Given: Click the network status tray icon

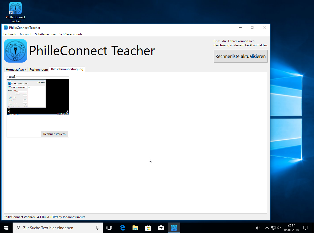Looking at the screenshot, I should pyautogui.click(x=273, y=228).
